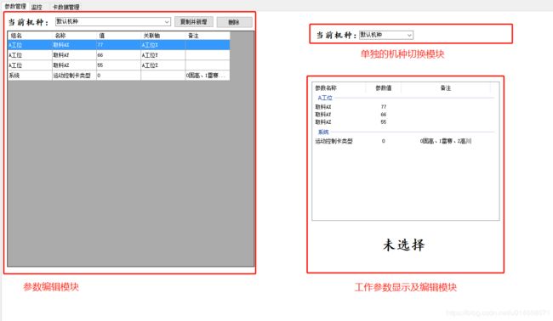Click value 77 in the display list
Viewport: 553px width, 321px height.
tap(384, 107)
